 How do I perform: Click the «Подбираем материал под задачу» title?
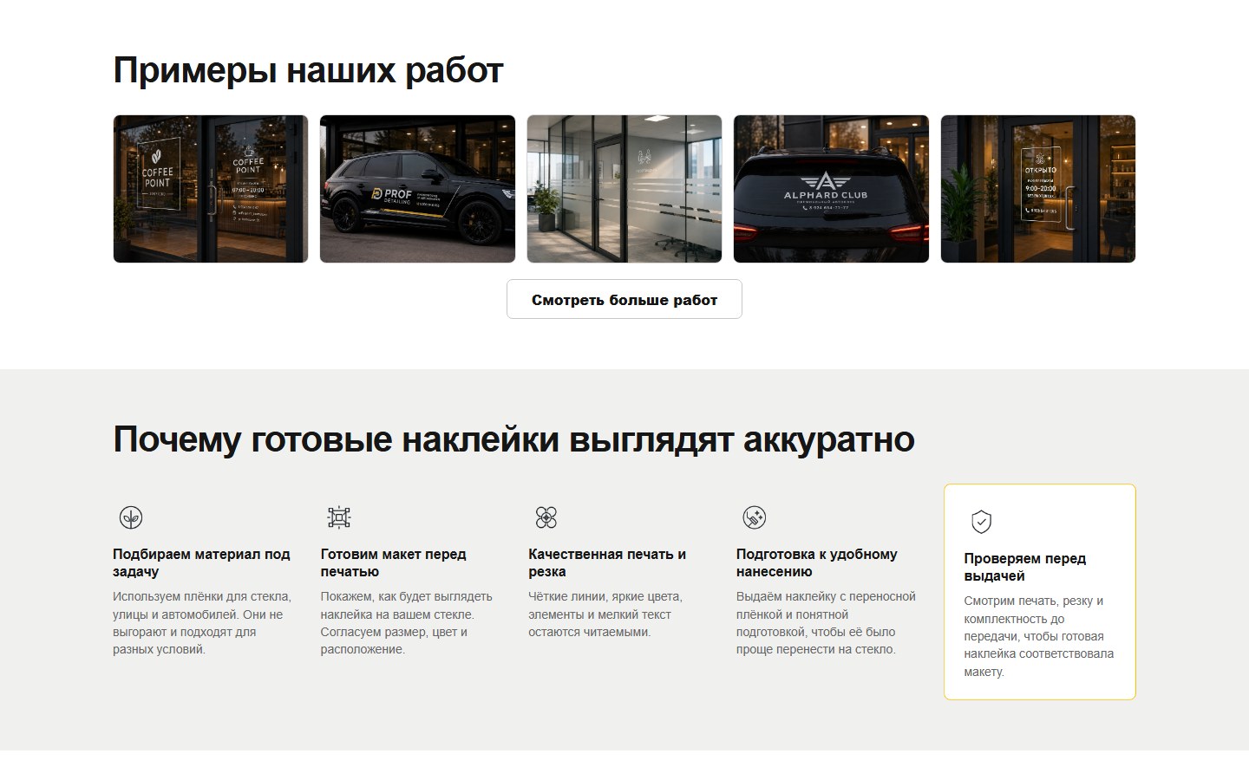201,562
